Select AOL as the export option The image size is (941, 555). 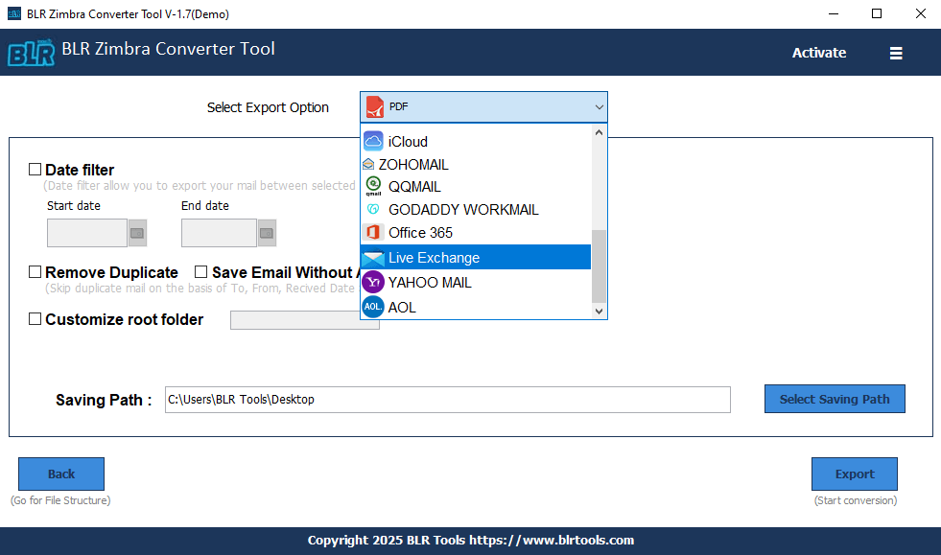tap(401, 307)
